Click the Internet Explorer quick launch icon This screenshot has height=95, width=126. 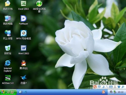[x=25, y=92]
